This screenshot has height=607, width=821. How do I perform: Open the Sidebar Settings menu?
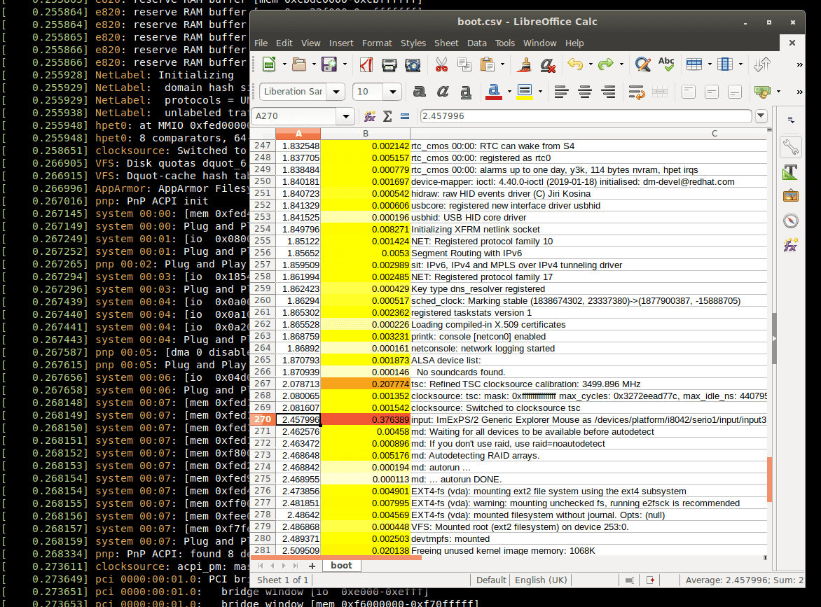pyautogui.click(x=791, y=120)
